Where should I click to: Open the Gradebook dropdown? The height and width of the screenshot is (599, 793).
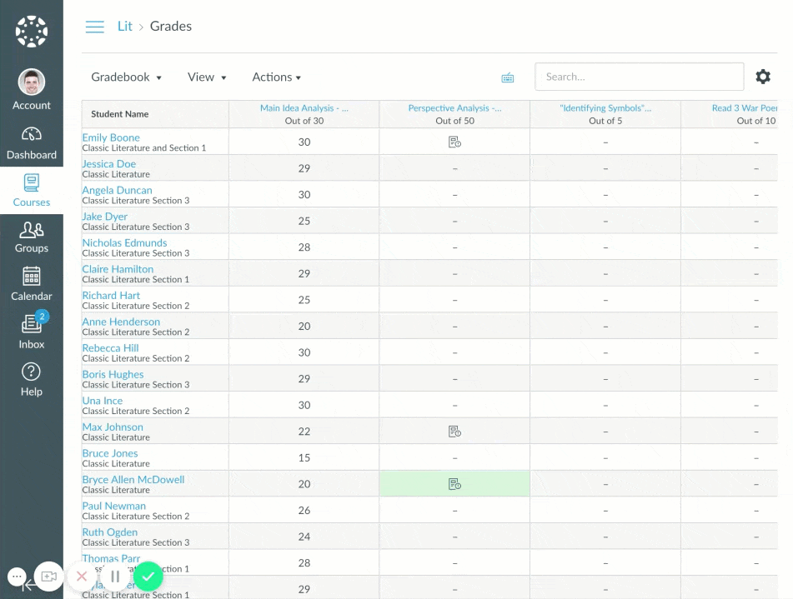click(126, 77)
